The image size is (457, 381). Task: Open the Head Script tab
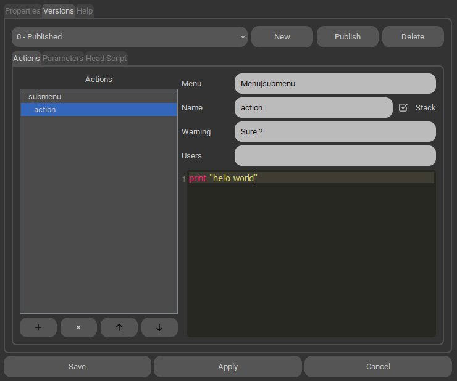106,59
